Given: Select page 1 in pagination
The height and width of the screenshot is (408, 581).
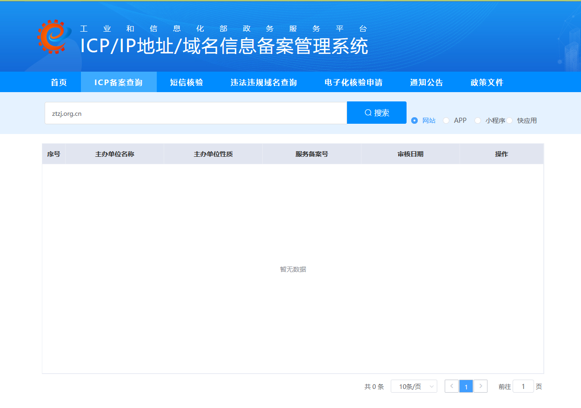Looking at the screenshot, I should click(466, 386).
